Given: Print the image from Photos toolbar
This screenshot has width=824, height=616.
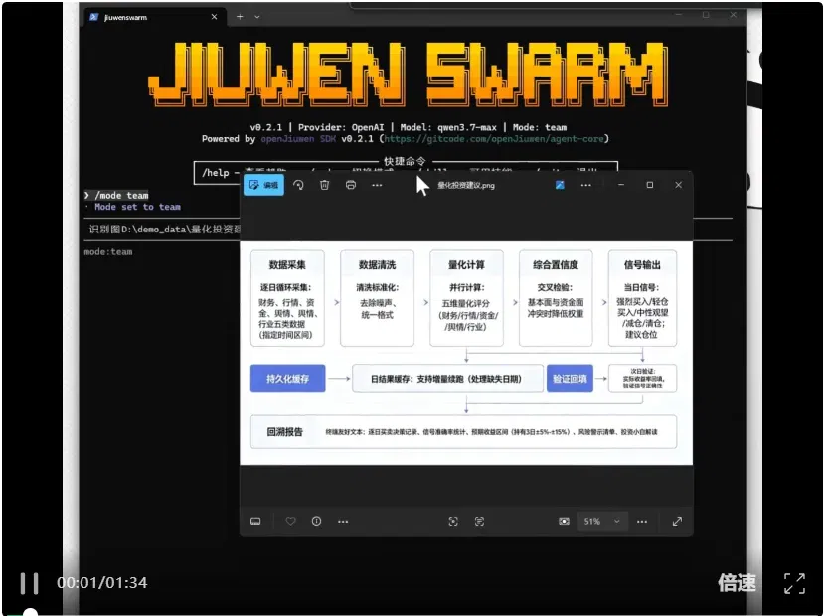Looking at the screenshot, I should [351, 185].
